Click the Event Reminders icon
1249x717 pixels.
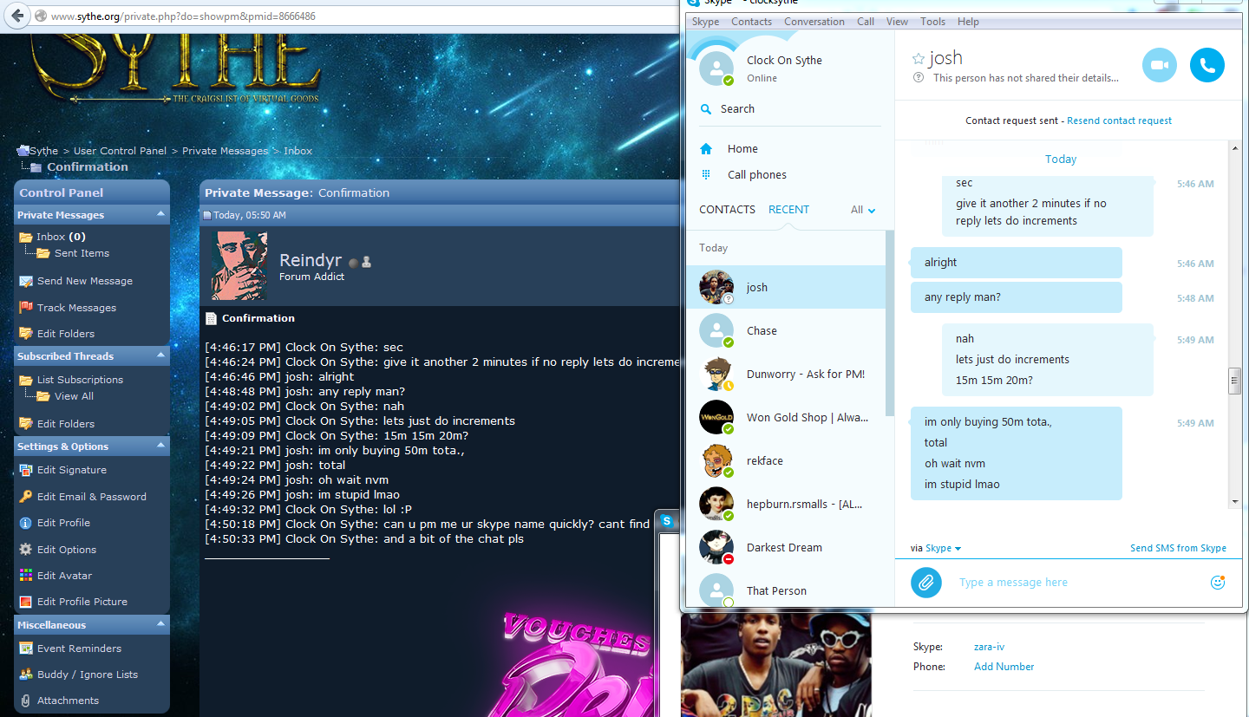26,649
